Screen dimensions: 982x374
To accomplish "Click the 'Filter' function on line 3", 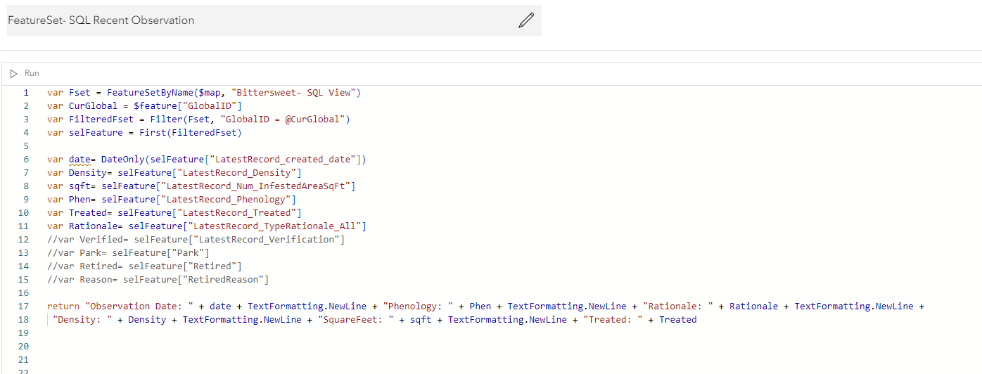I will coord(165,120).
